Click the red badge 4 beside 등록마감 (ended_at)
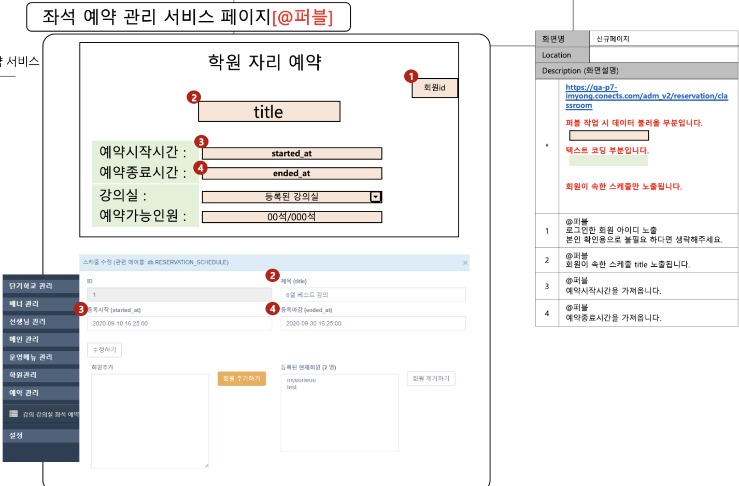 coord(272,308)
